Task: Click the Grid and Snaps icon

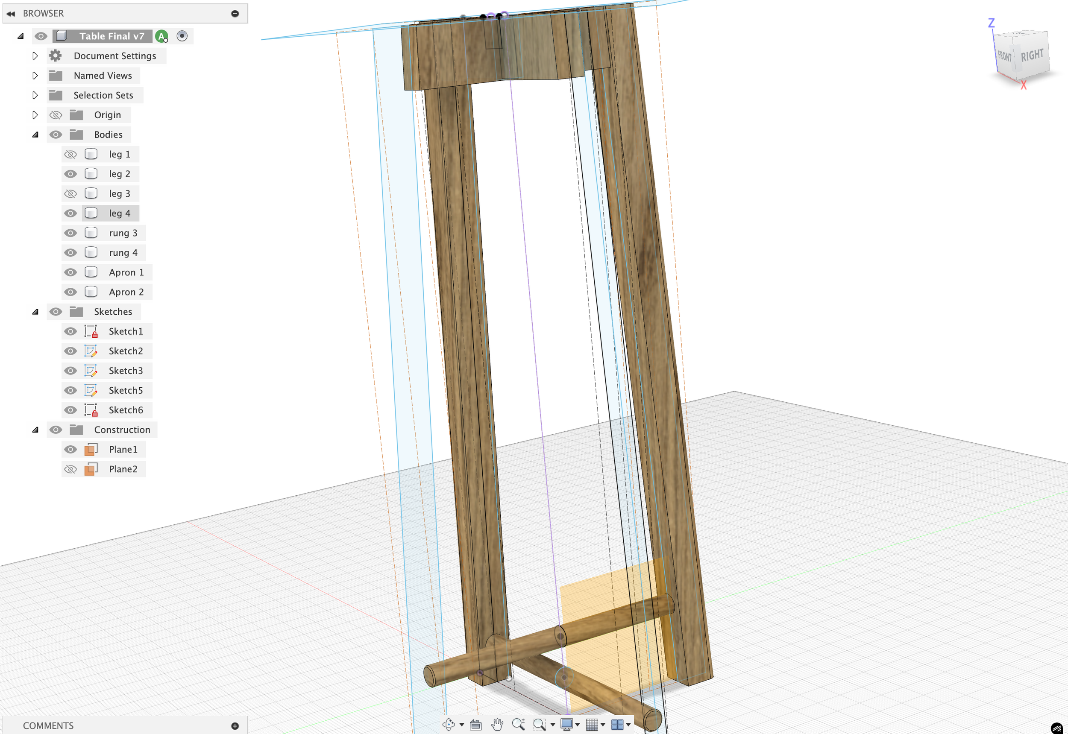Action: click(x=592, y=725)
